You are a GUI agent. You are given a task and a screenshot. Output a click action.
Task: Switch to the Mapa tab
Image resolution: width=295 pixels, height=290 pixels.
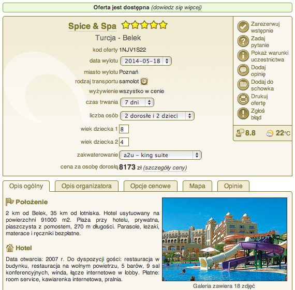[x=197, y=186]
